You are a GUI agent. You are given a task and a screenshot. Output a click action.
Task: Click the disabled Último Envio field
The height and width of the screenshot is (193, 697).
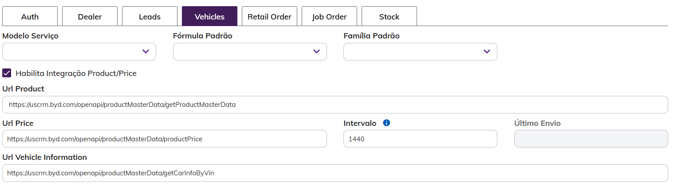coord(591,139)
